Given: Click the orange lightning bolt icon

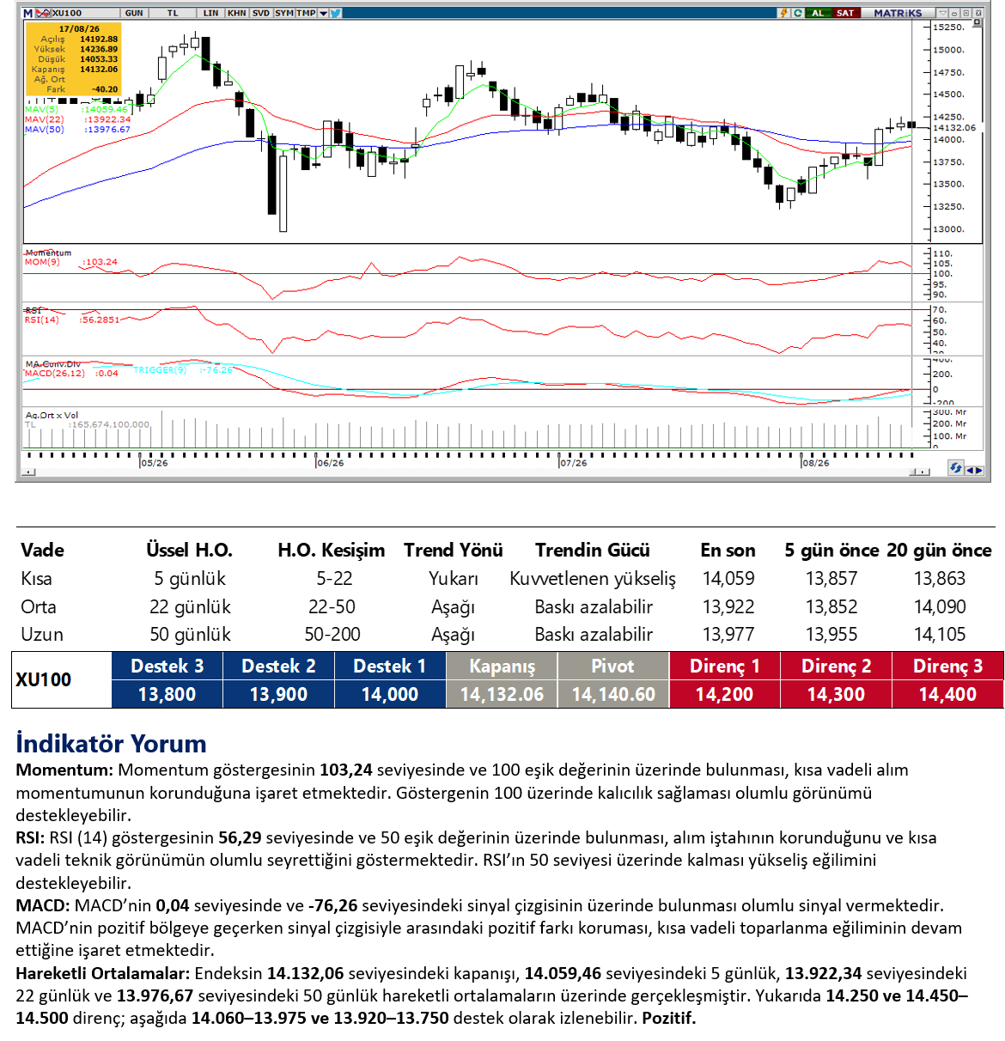Looking at the screenshot, I should coord(784,13).
